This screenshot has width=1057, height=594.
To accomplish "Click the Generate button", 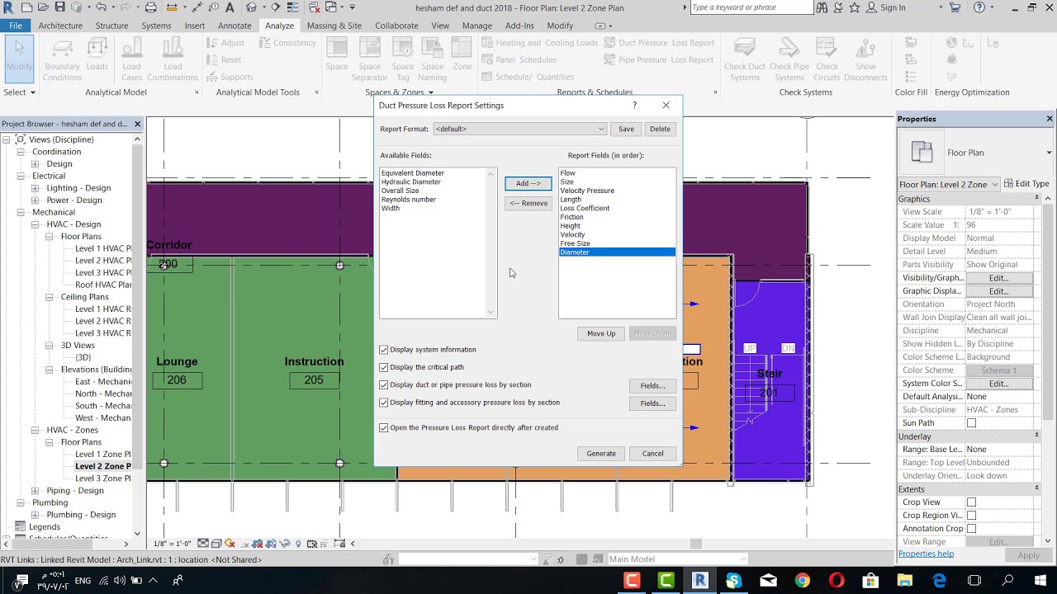I will pos(601,454).
